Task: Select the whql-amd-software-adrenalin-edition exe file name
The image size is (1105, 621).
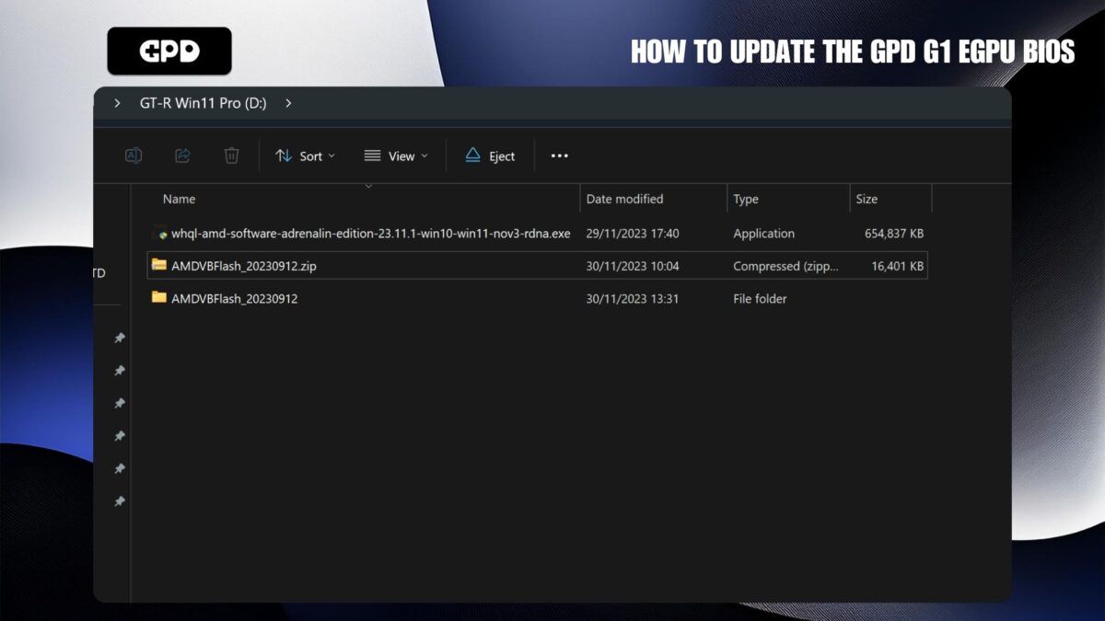Action: tap(370, 234)
